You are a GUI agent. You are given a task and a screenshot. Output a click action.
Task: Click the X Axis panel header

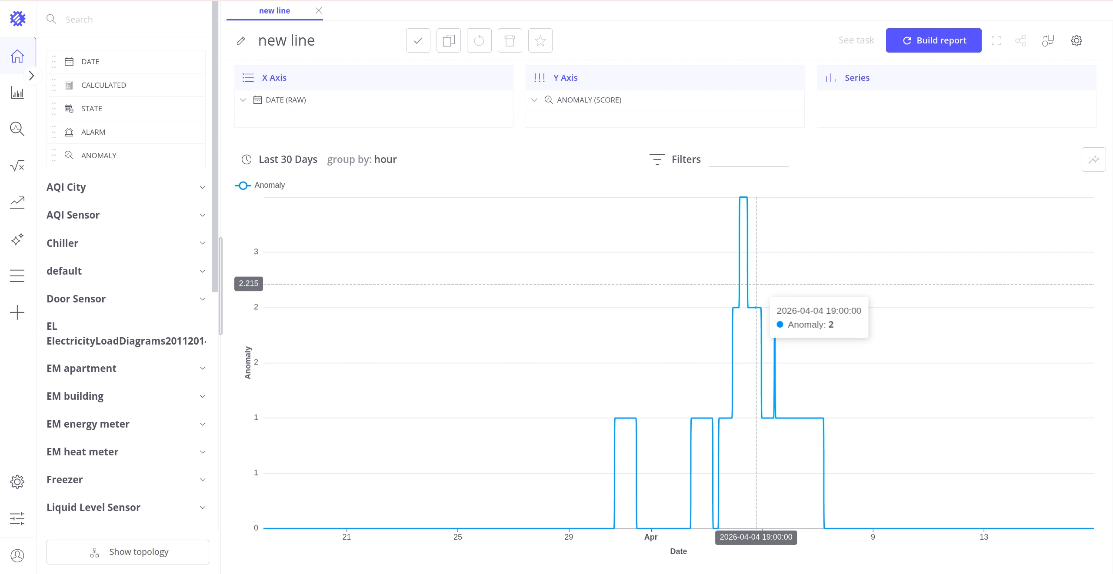[374, 78]
